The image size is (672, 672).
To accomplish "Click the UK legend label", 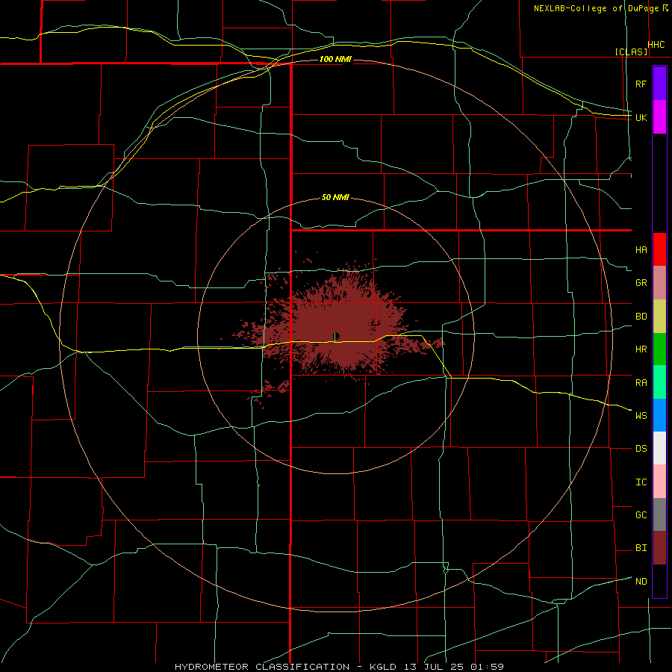I will [x=641, y=117].
